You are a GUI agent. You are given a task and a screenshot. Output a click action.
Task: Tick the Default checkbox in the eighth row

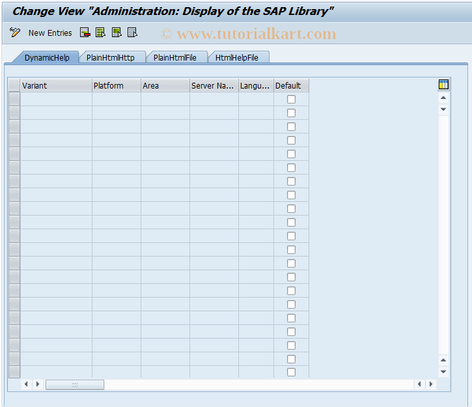coord(291,195)
